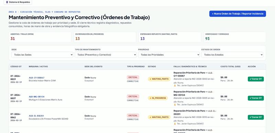Open the Tipo de Mantenimiento dropdown

point(106,55)
